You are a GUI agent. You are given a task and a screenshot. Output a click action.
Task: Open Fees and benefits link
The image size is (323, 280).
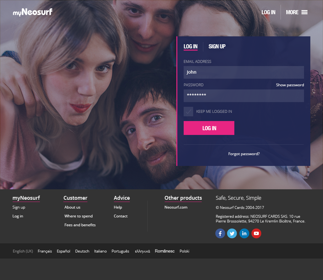pyautogui.click(x=80, y=225)
